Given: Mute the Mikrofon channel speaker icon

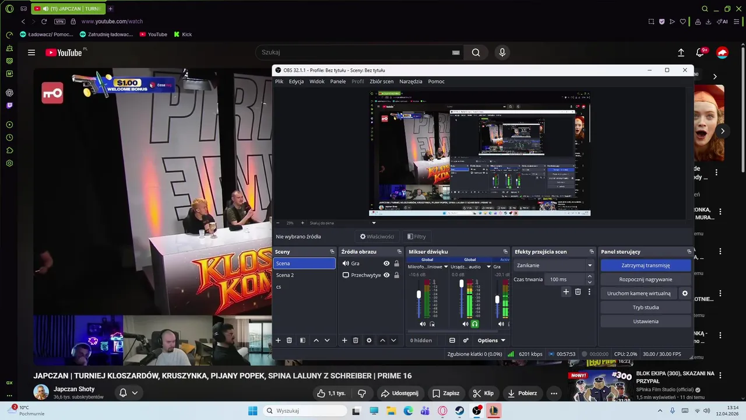Looking at the screenshot, I should (x=423, y=324).
